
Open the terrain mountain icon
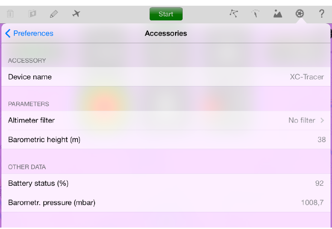pyautogui.click(x=278, y=14)
